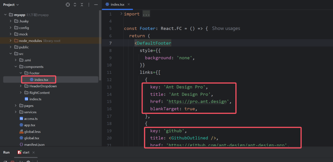This screenshot has height=162, width=333.
Task: Select the index.tsx editor tab
Action: click(x=117, y=5)
